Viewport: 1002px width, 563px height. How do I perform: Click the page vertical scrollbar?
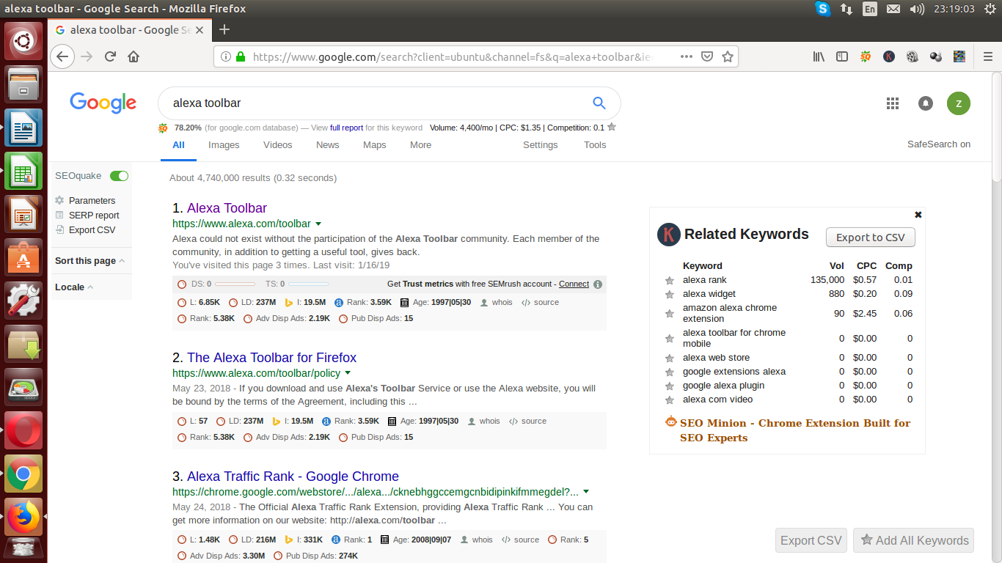point(997,127)
